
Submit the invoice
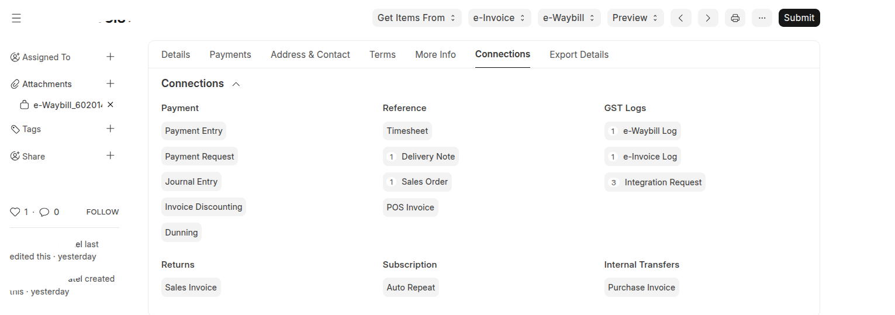point(799,18)
